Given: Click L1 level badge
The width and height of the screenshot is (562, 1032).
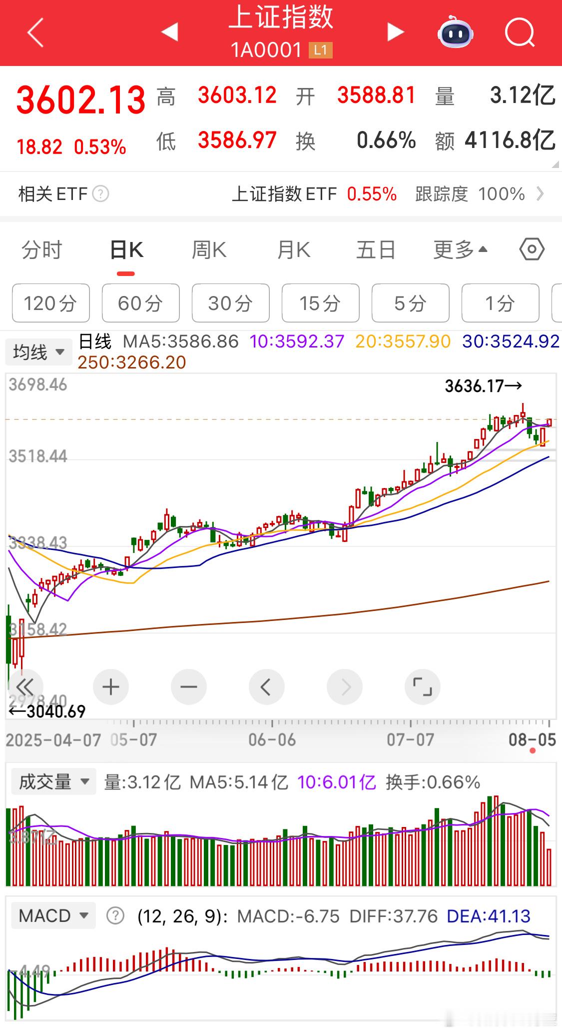Looking at the screenshot, I should pyautogui.click(x=321, y=50).
